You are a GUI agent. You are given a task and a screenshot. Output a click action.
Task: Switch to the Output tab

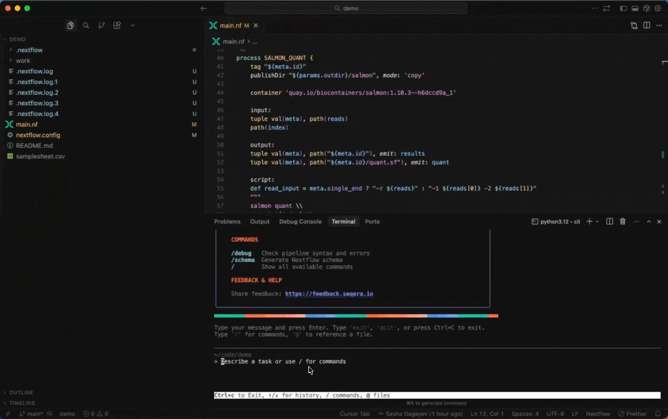[x=260, y=221]
